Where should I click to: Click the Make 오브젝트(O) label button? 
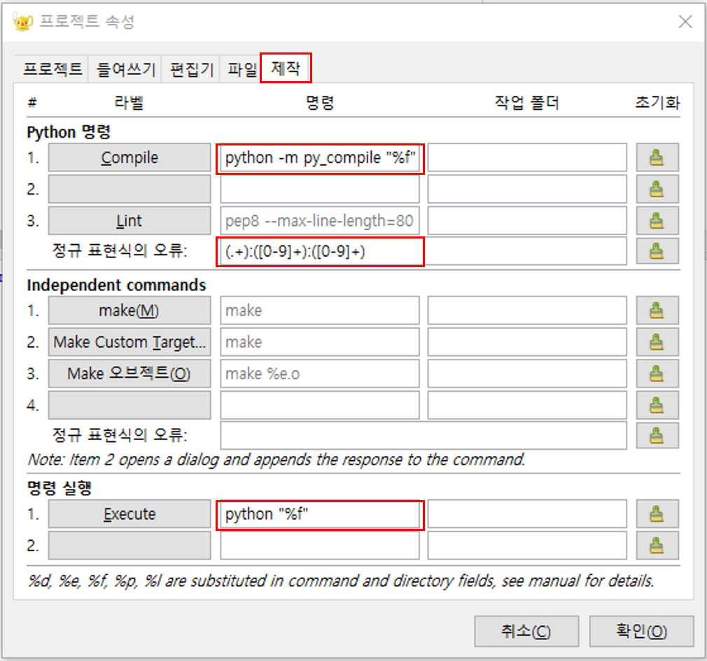point(129,374)
